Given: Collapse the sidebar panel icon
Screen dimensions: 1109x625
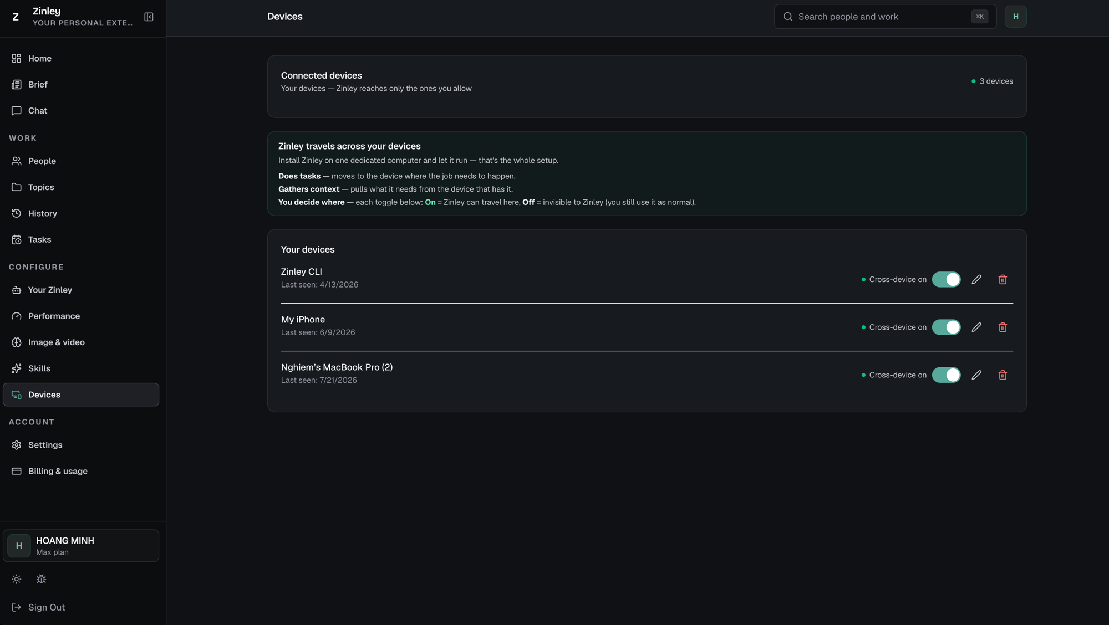Looking at the screenshot, I should 149,17.
